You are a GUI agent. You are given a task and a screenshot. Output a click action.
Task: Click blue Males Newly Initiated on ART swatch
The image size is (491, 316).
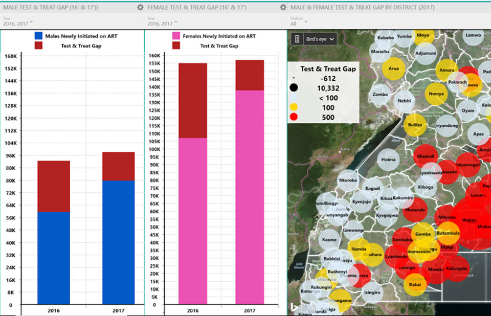[x=38, y=36]
